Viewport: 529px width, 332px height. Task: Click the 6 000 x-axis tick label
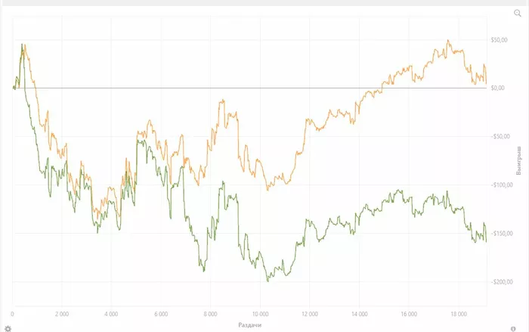pos(161,313)
